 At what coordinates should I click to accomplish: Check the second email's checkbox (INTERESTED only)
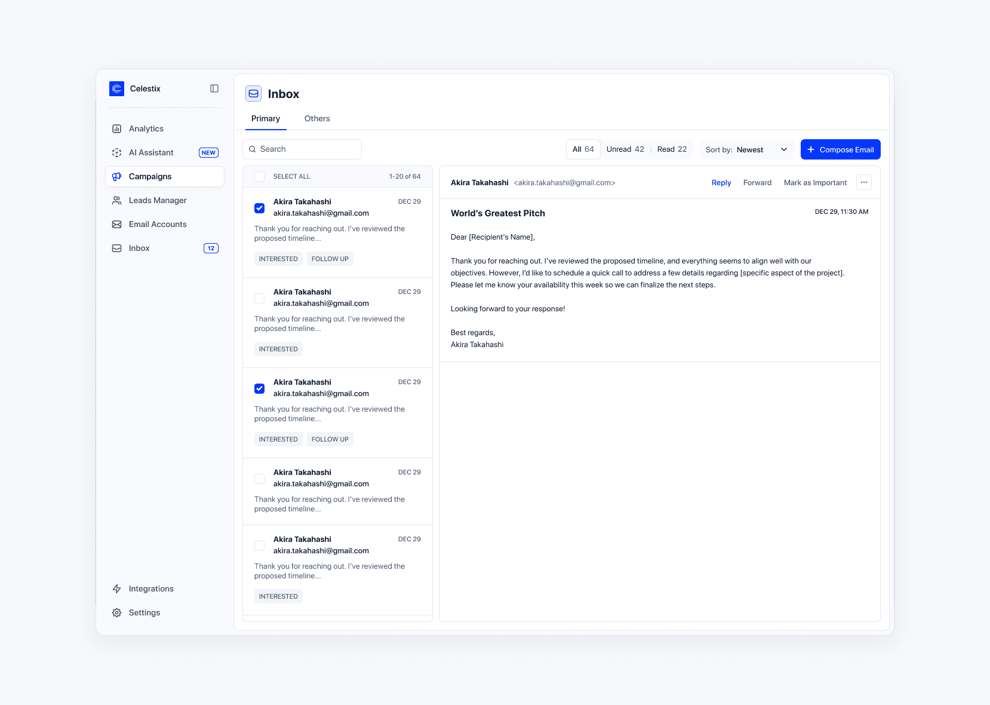260,298
